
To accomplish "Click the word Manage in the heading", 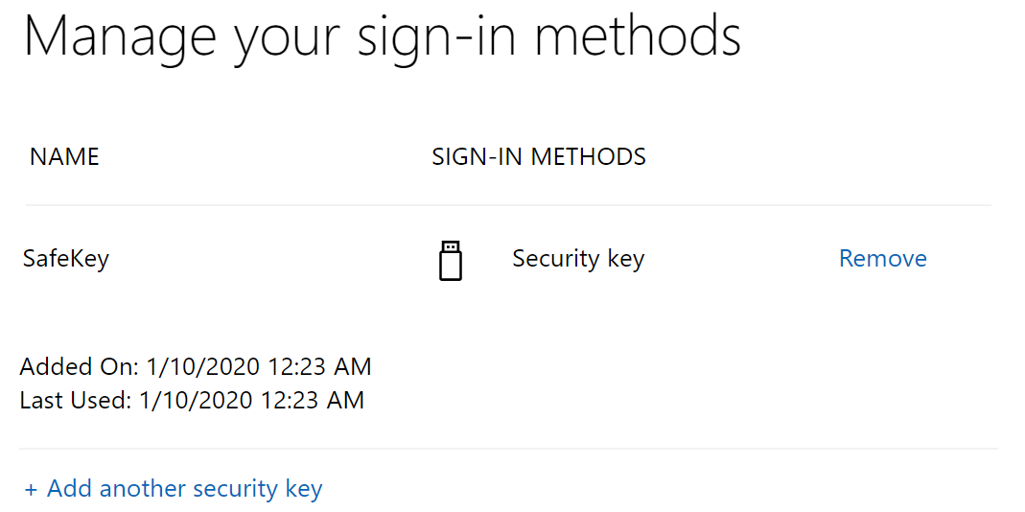I will point(118,36).
